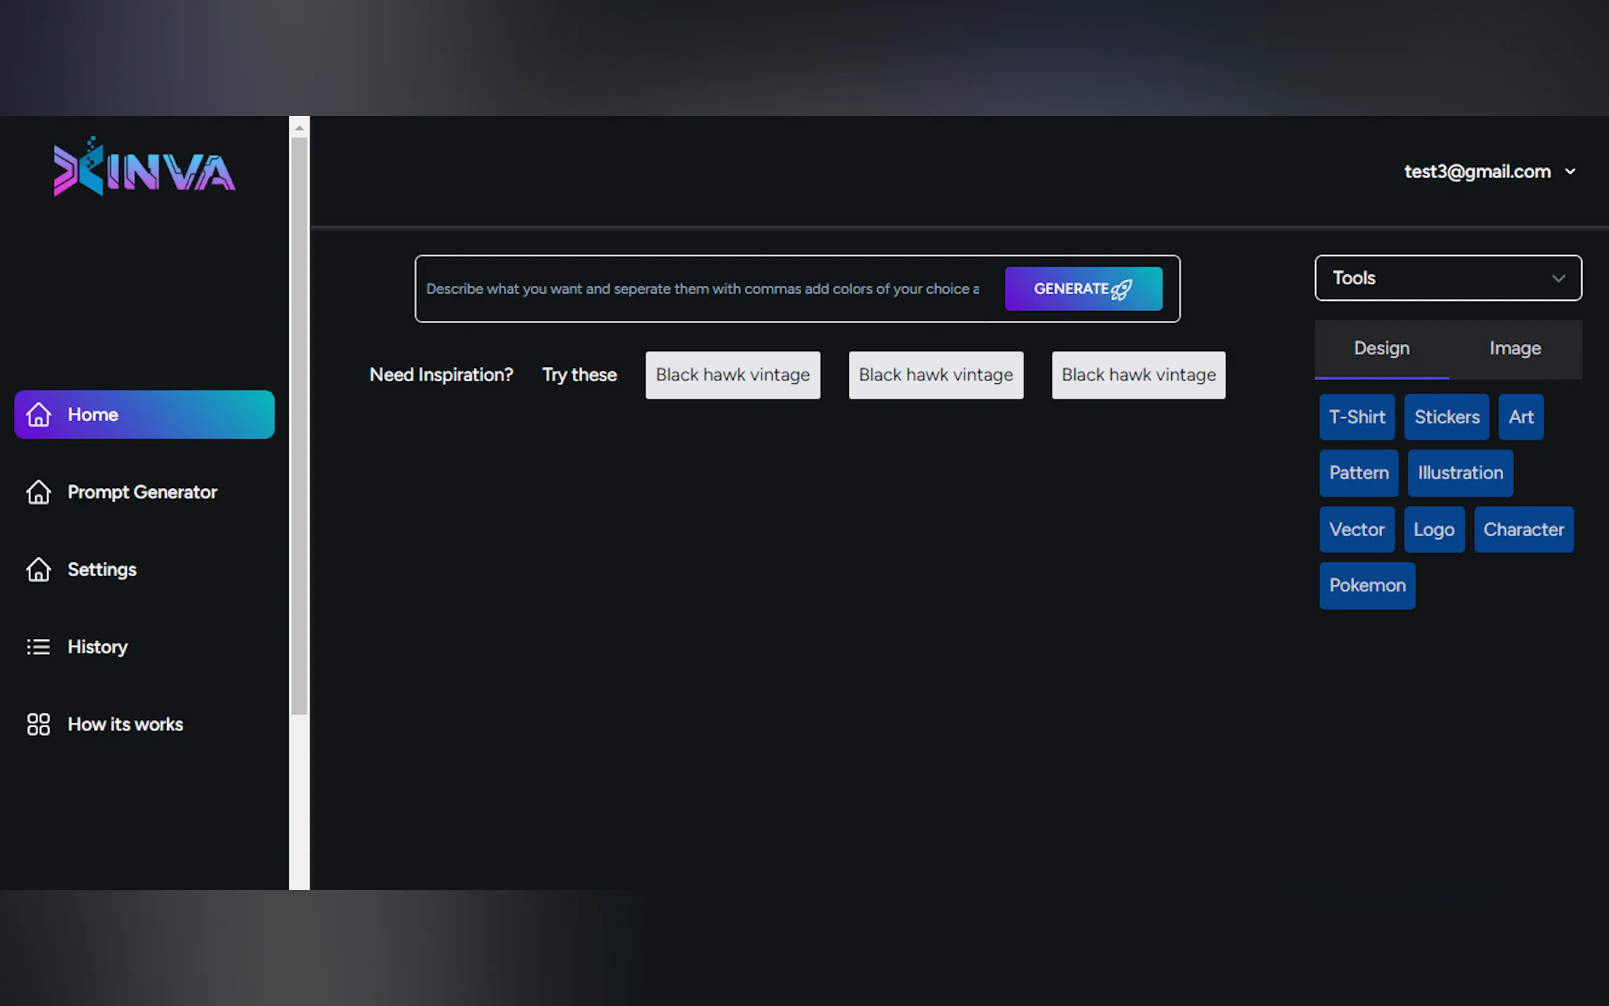This screenshot has height=1006, width=1609.
Task: Click the prompt description input field
Action: 702,289
